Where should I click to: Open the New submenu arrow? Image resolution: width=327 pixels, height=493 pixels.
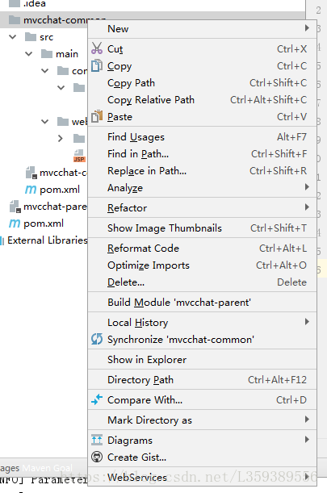[307, 28]
